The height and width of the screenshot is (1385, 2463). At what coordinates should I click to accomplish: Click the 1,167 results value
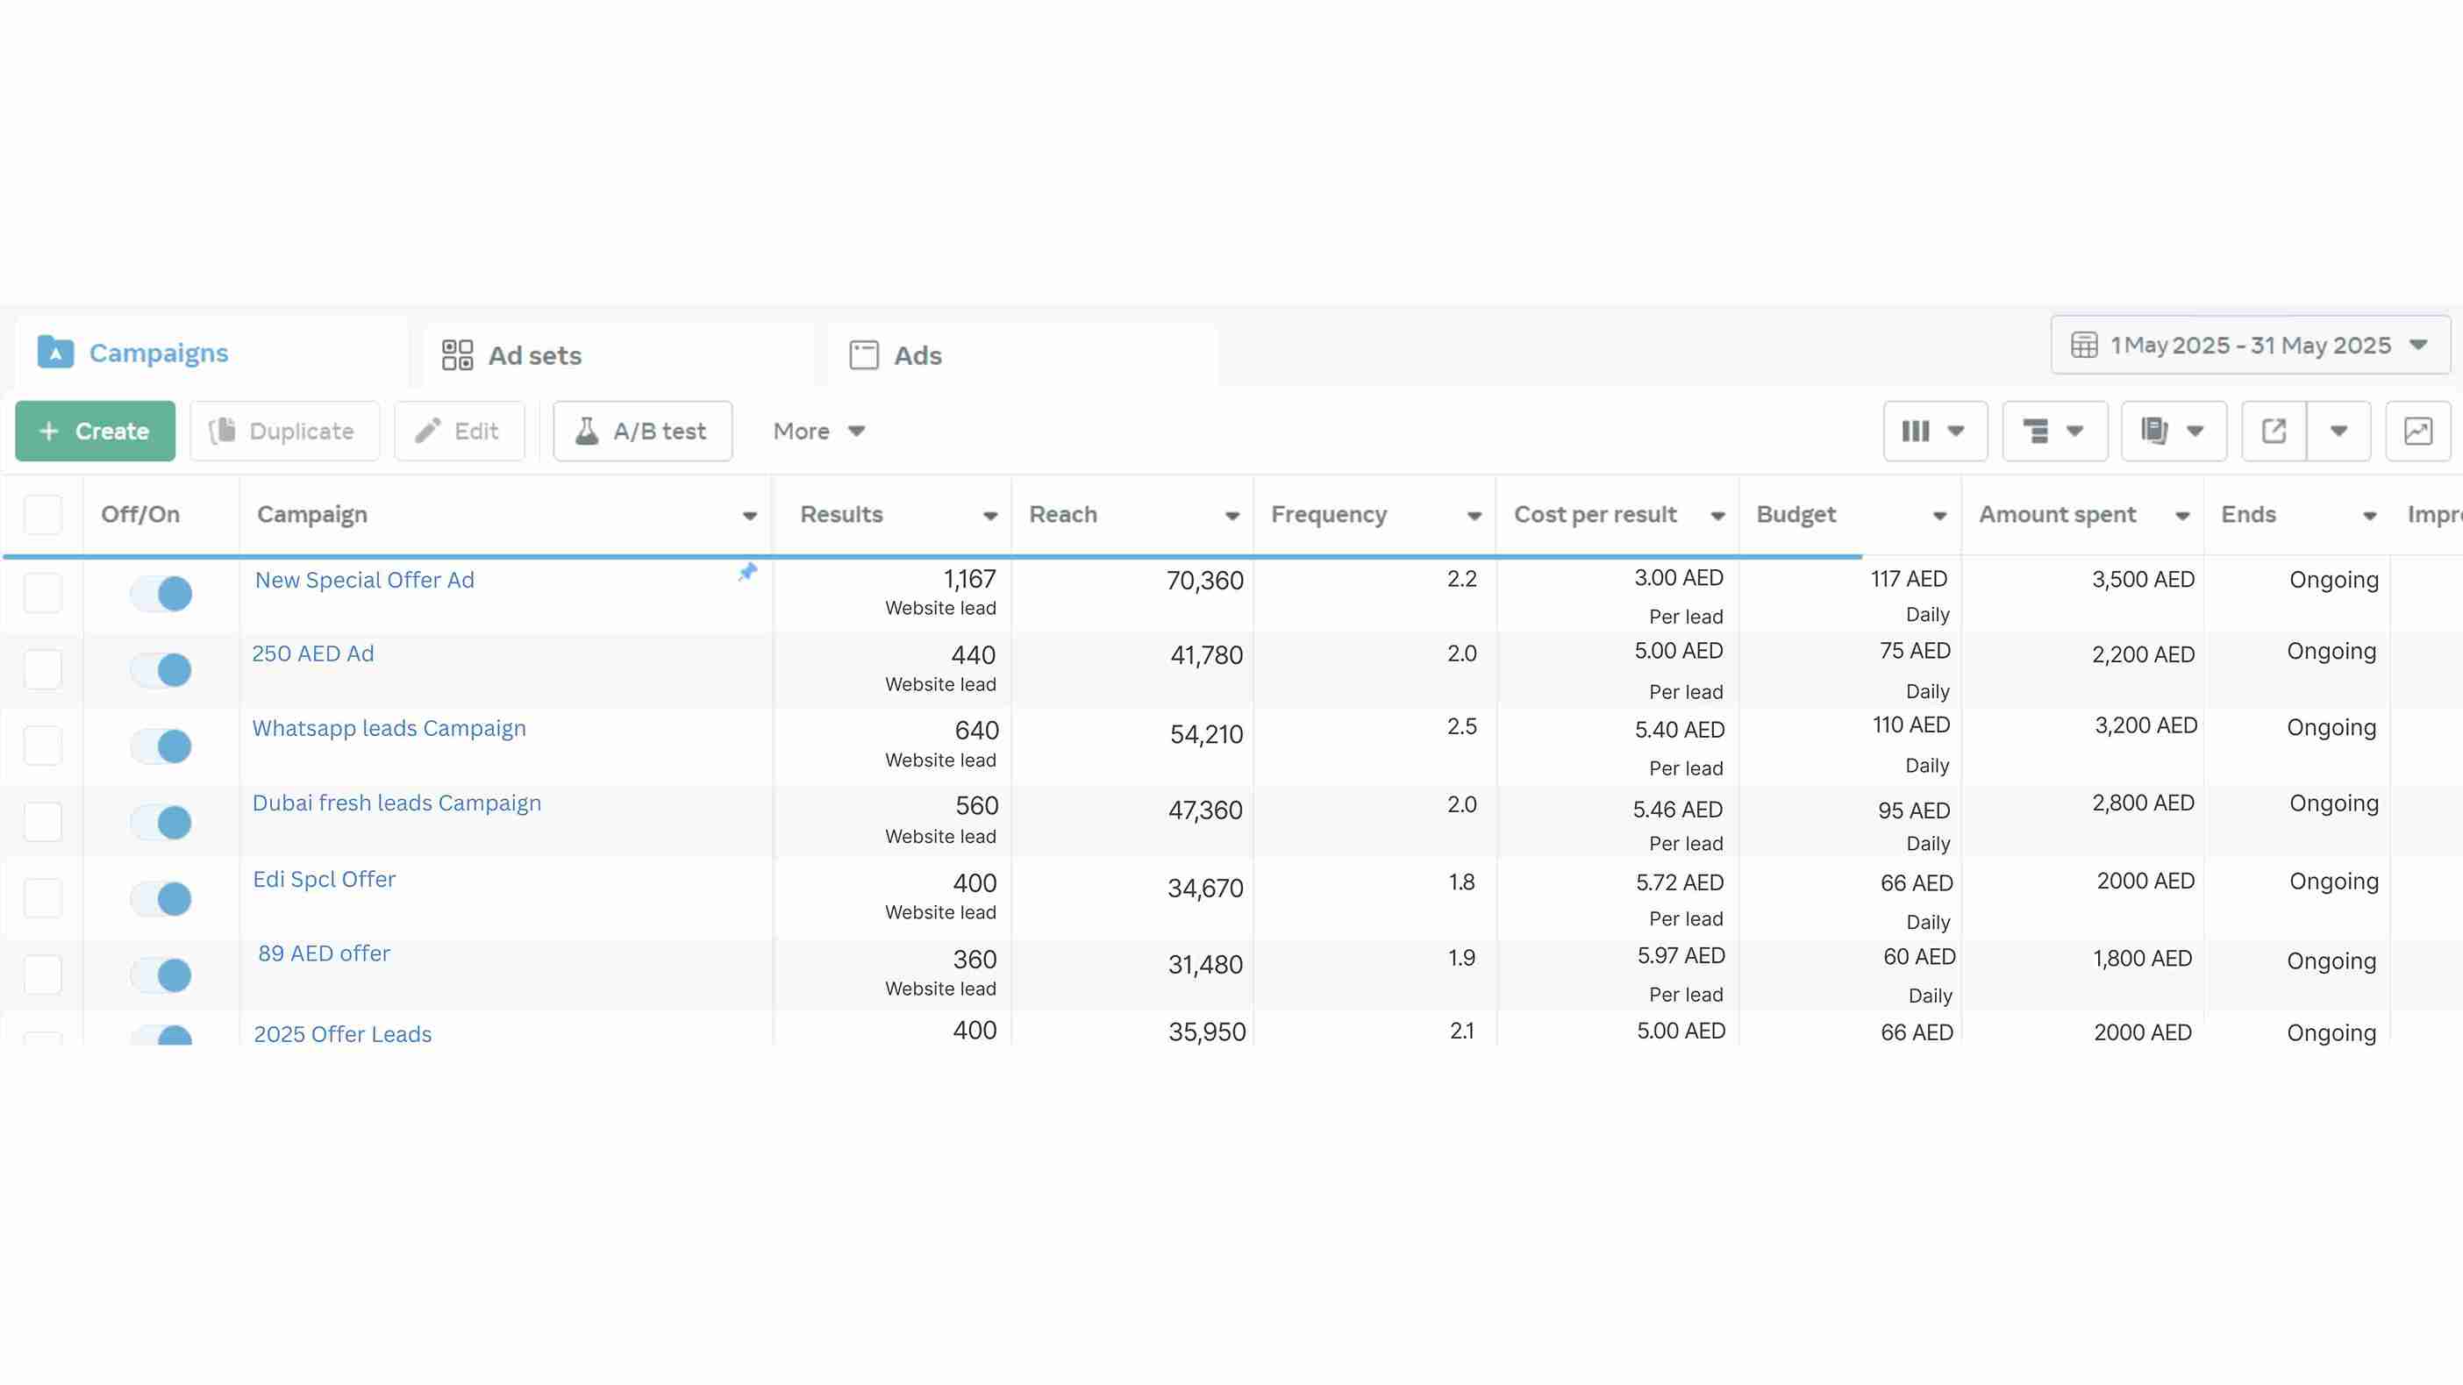[x=969, y=579]
